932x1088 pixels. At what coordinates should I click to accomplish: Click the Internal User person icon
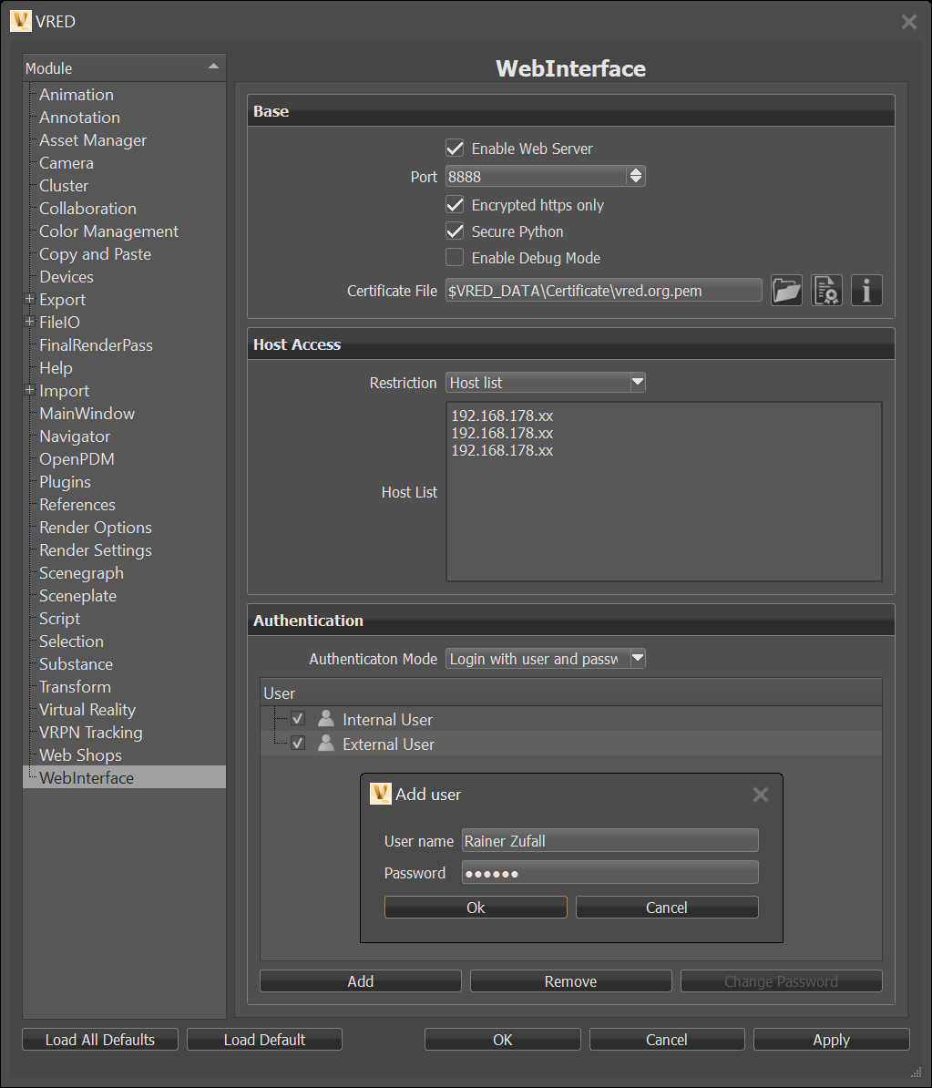pos(325,718)
